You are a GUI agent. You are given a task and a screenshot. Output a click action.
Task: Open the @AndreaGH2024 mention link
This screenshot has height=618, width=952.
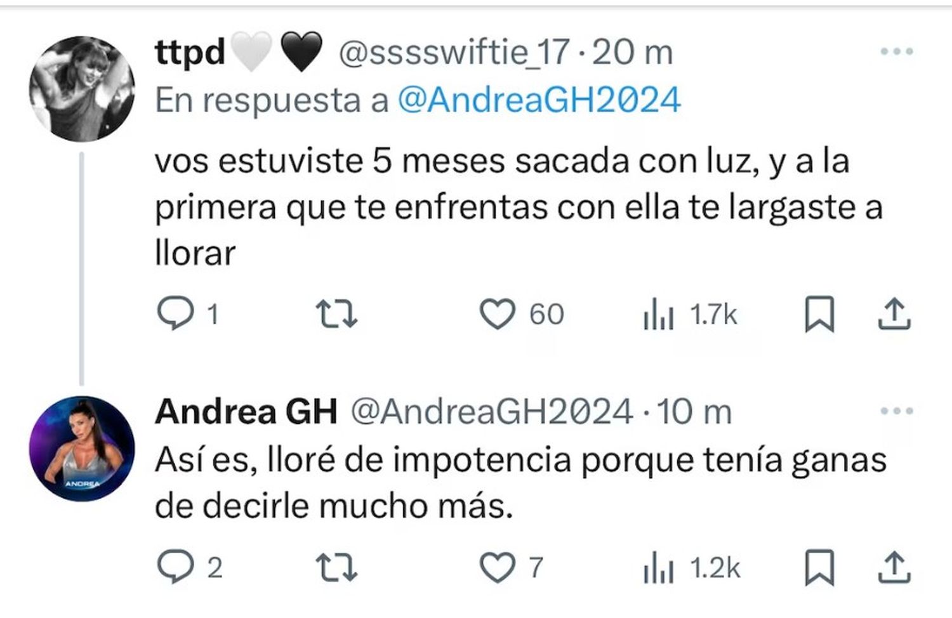pyautogui.click(x=539, y=100)
